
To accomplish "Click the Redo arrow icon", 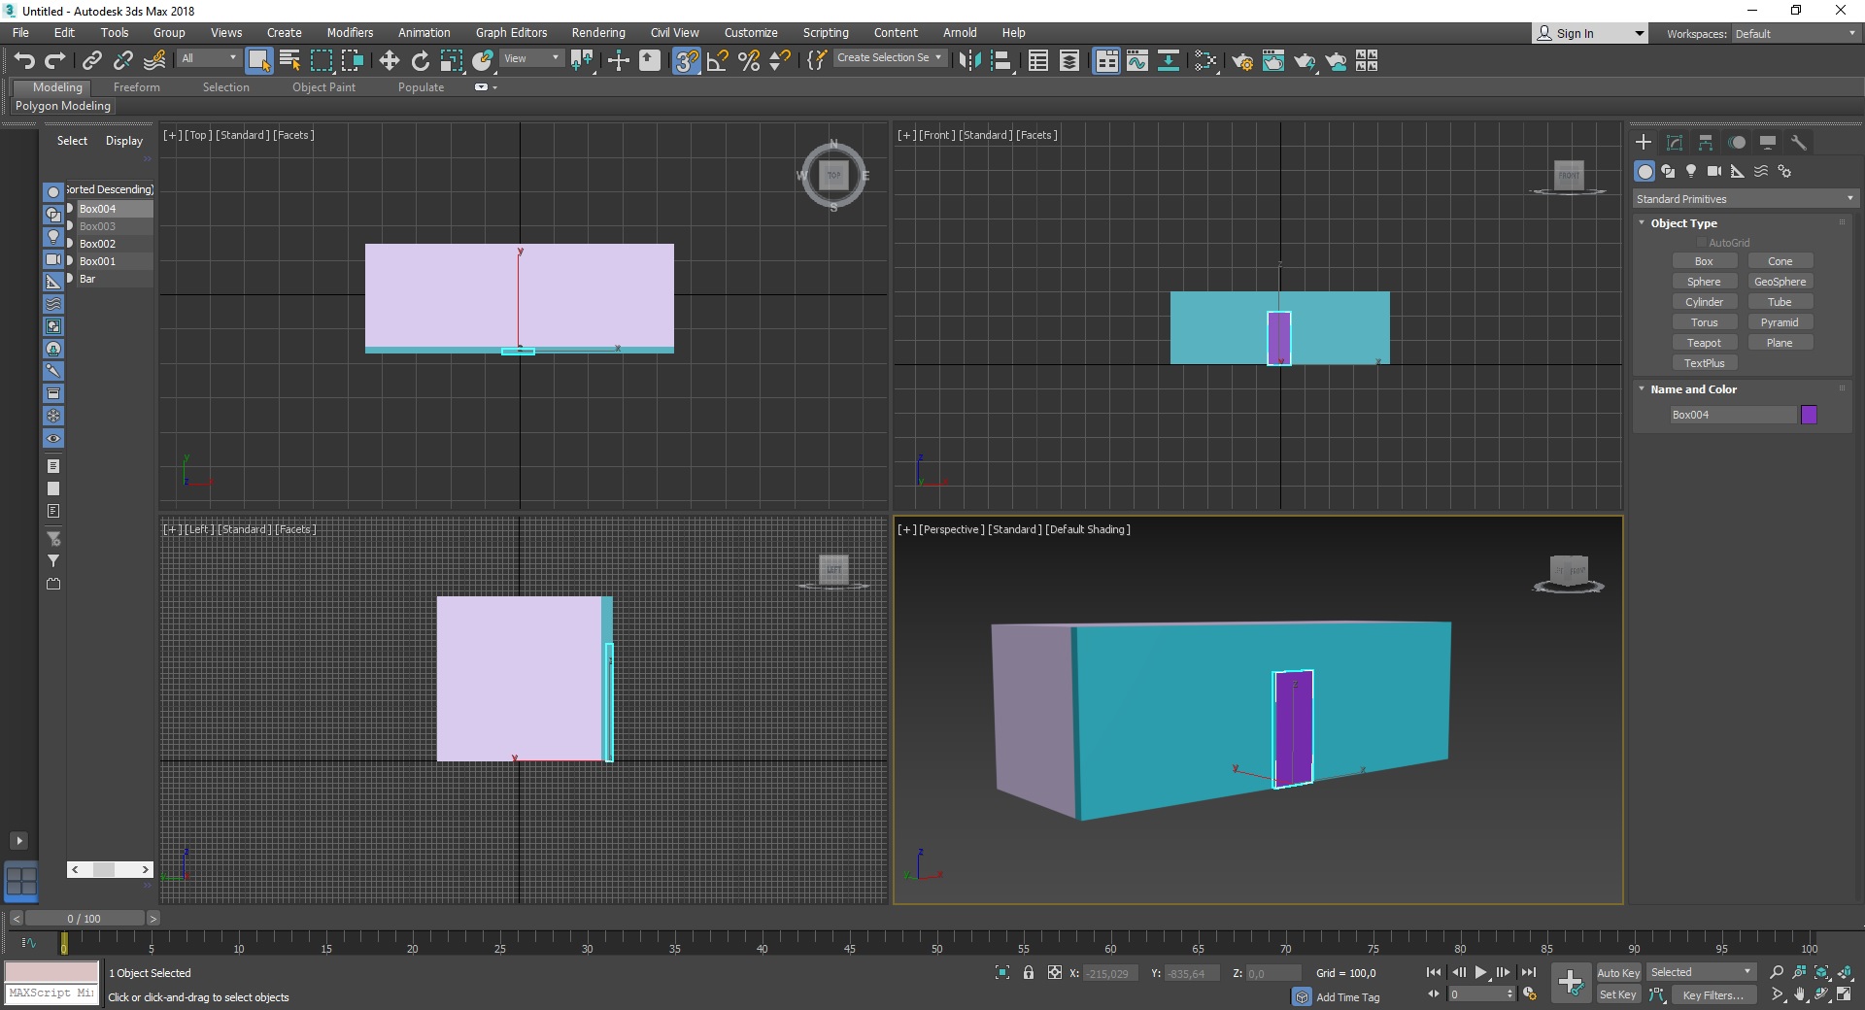I will coord(55,61).
